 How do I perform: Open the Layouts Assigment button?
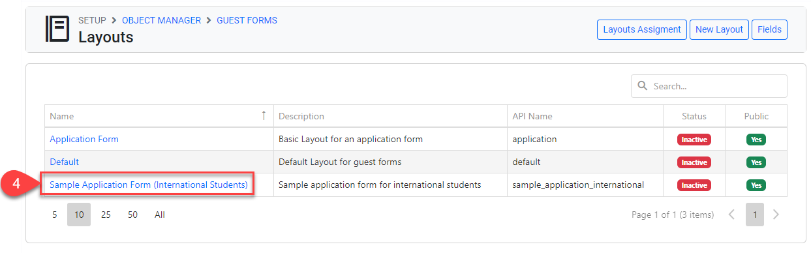pyautogui.click(x=642, y=29)
